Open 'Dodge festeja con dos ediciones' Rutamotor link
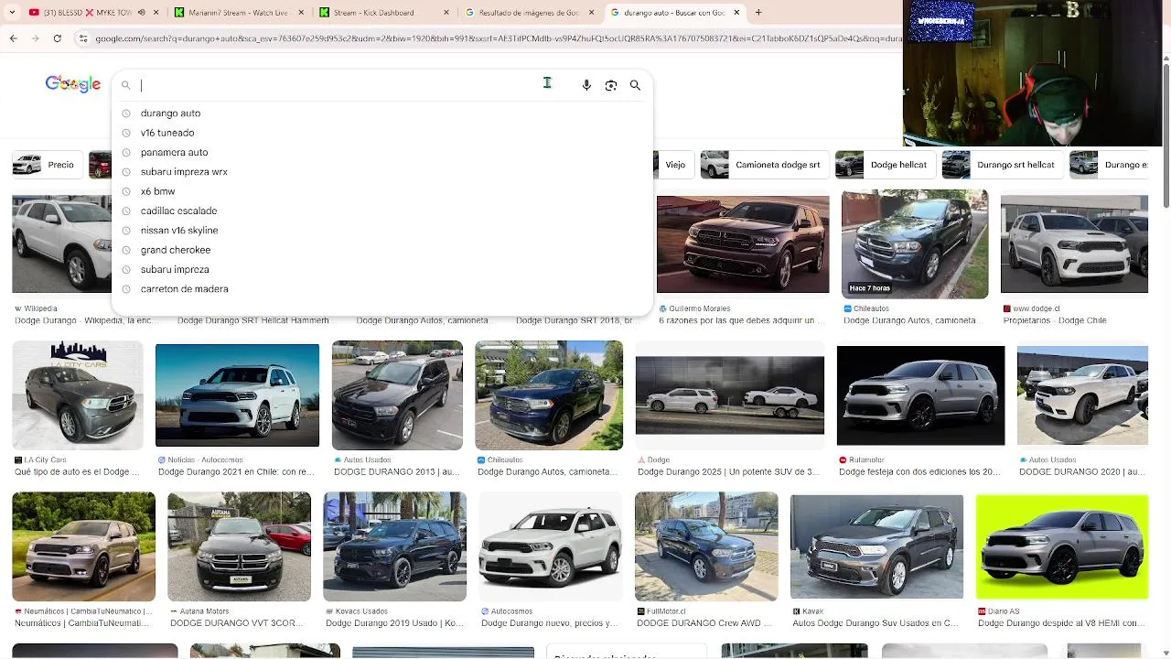The height and width of the screenshot is (659, 1171). [919, 472]
